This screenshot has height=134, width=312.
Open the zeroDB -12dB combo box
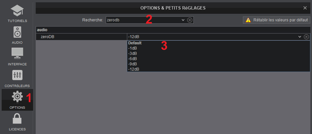pyautogui.click(x=212, y=36)
